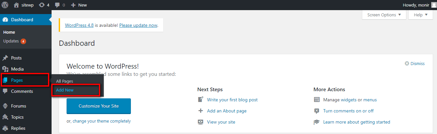Screen dimensions: 437x134
Task: Click the Turn comments on or off link
Action: click(349, 111)
